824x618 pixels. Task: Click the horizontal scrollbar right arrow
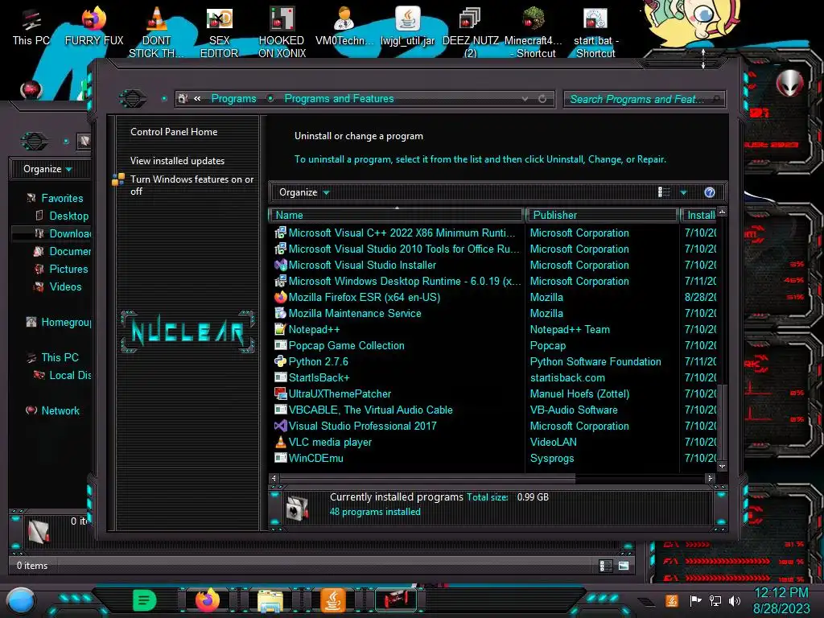tap(710, 478)
